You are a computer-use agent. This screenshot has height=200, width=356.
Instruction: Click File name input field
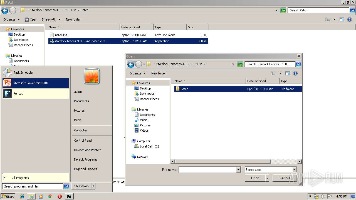(207, 170)
